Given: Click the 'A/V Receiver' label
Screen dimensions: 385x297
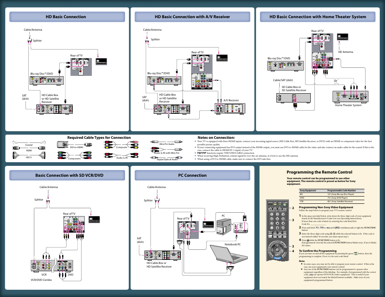Looking at the screenshot, I should point(231,100).
